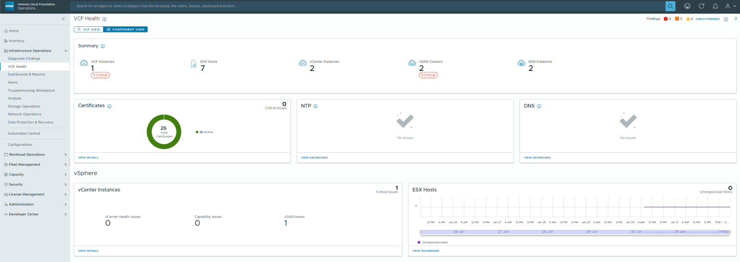740x262 pixels.
Task: Click 1 Critical badge under VCF Instances
Action: coord(100,75)
